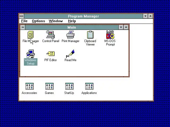This screenshot has height=127, width=170.
Task: Open the File Manager cabinet icon
Action: [31, 35]
